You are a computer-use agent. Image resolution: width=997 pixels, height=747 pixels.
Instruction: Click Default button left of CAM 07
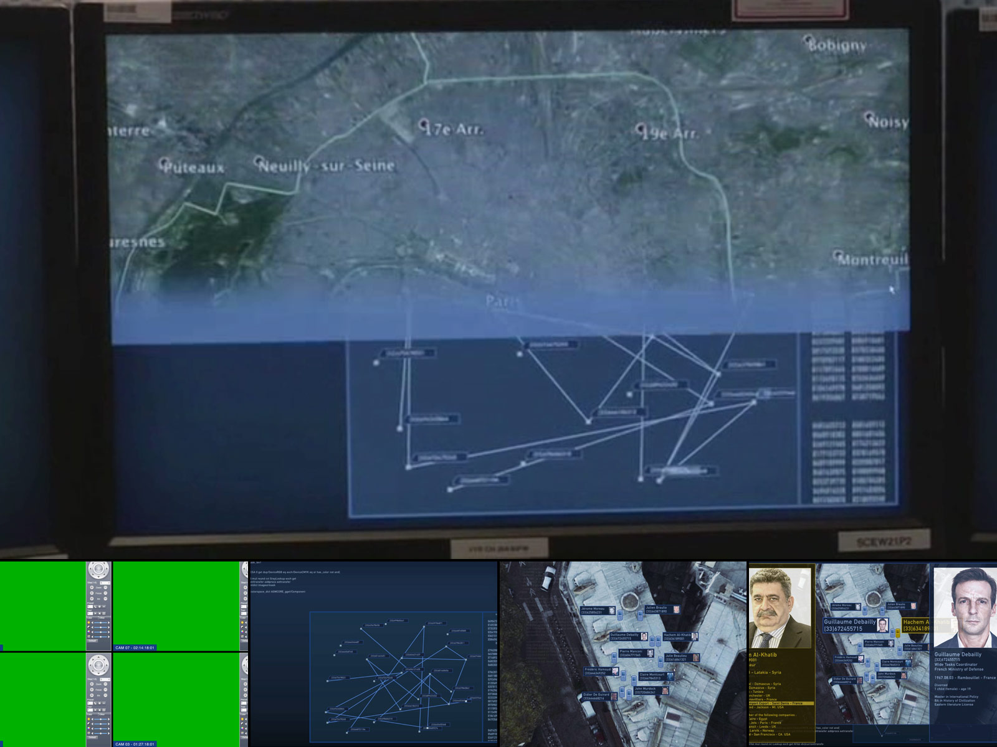pyautogui.click(x=92, y=641)
